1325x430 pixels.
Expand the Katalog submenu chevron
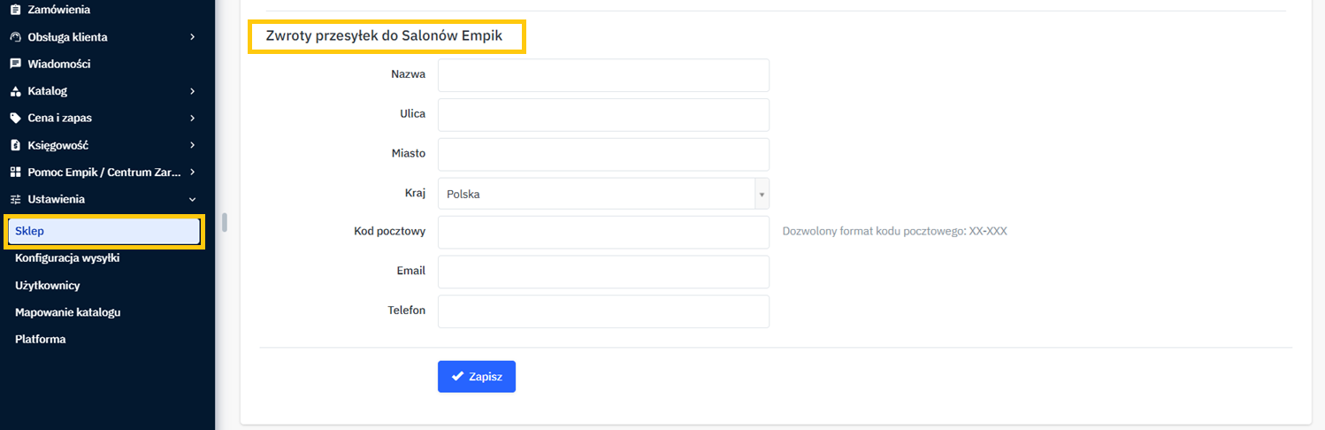click(193, 91)
